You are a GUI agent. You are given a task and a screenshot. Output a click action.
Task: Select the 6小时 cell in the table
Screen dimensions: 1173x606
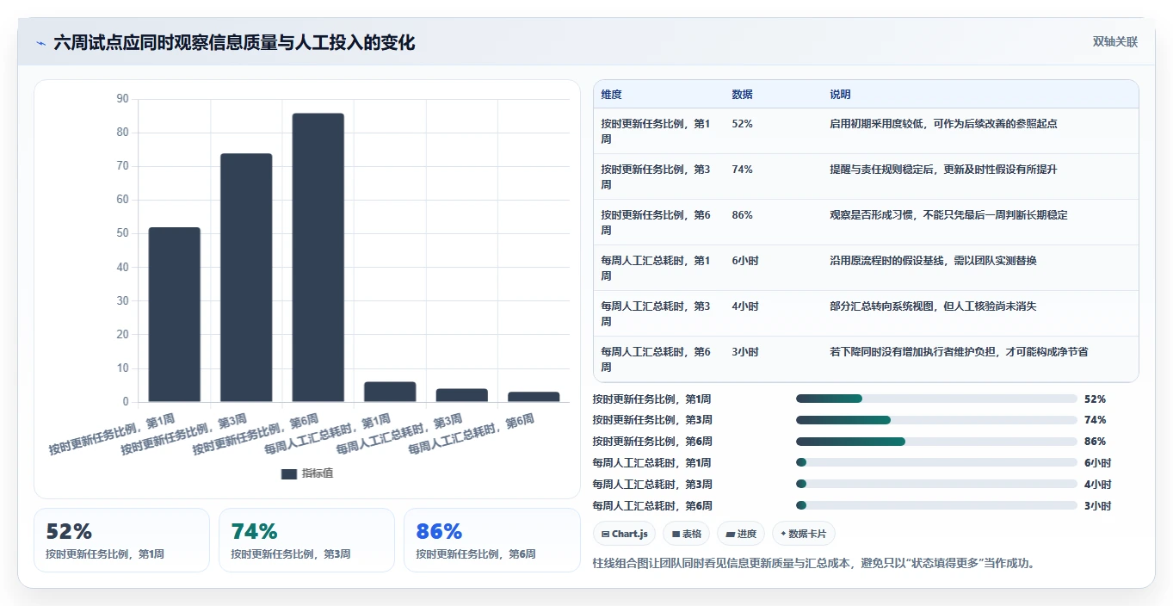745,261
